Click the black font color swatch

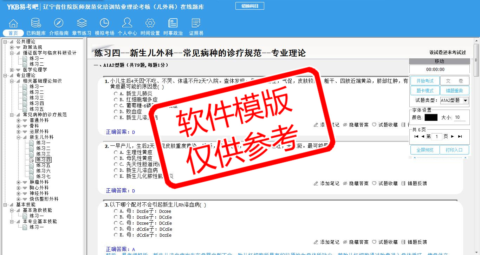click(x=431, y=118)
